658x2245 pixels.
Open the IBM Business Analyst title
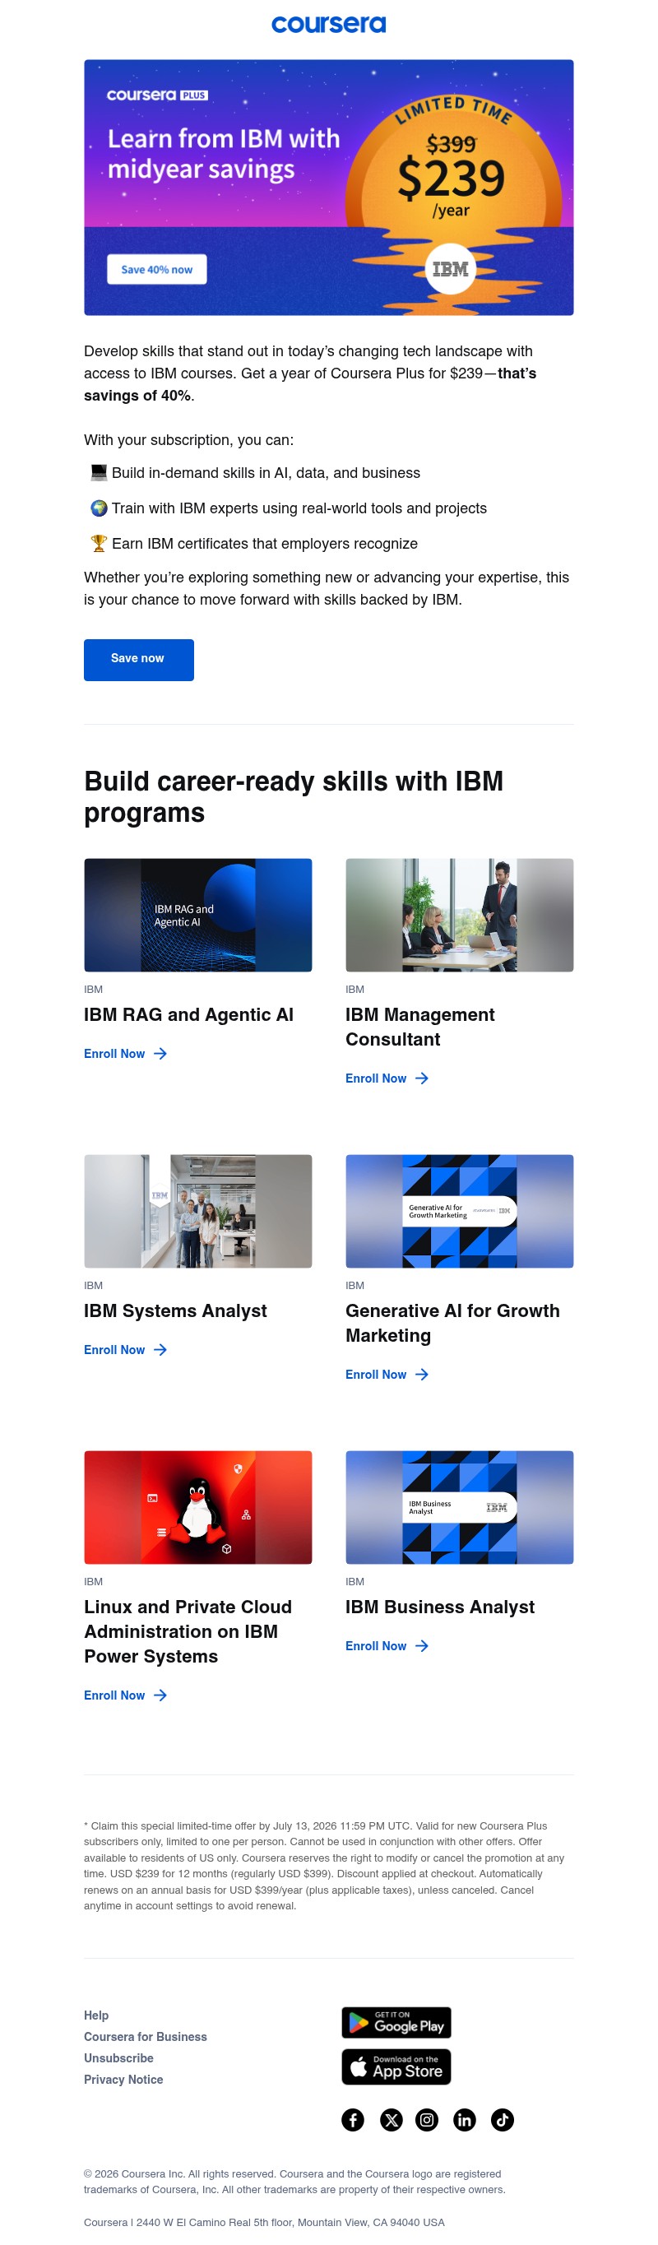pos(440,1607)
